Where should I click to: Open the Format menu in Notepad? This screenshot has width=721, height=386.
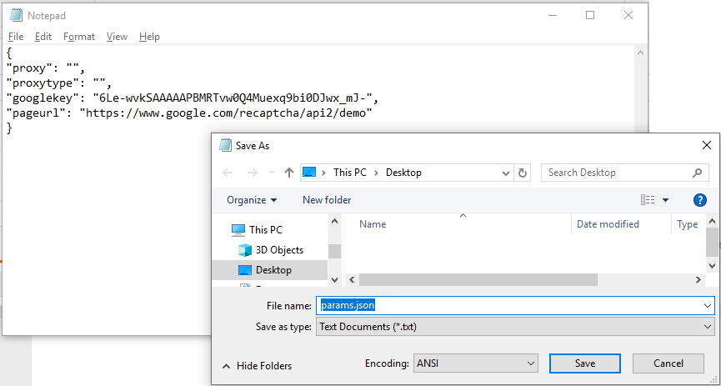(x=79, y=37)
